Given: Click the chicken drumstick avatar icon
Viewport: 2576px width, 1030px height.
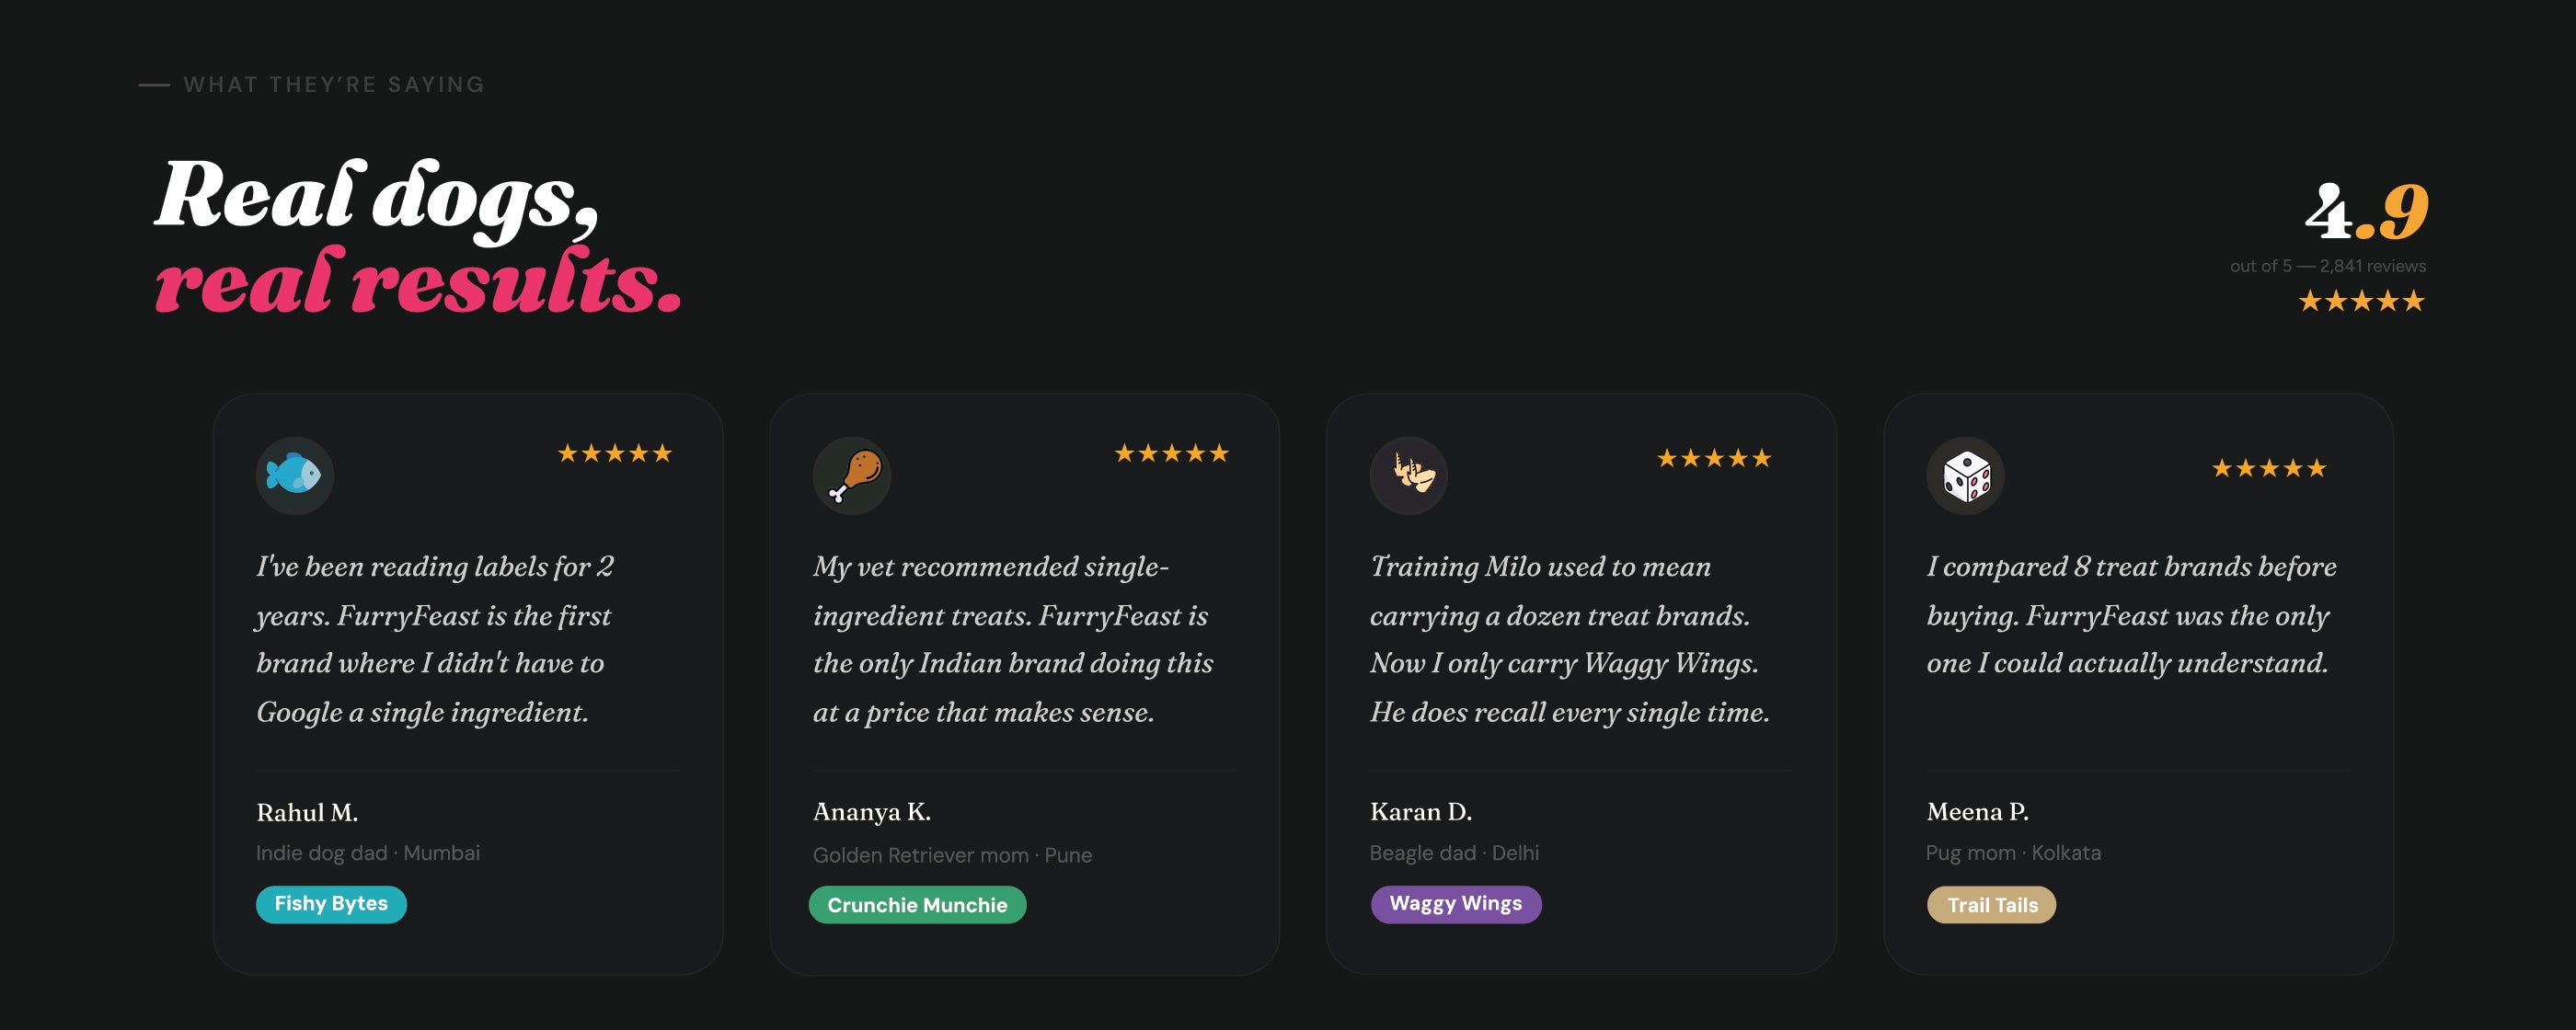Looking at the screenshot, I should (x=851, y=475).
